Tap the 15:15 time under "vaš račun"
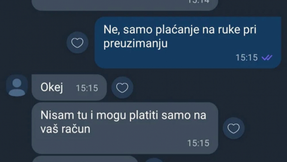Image resolution: width=287 pixels, height=162 pixels. (198, 143)
